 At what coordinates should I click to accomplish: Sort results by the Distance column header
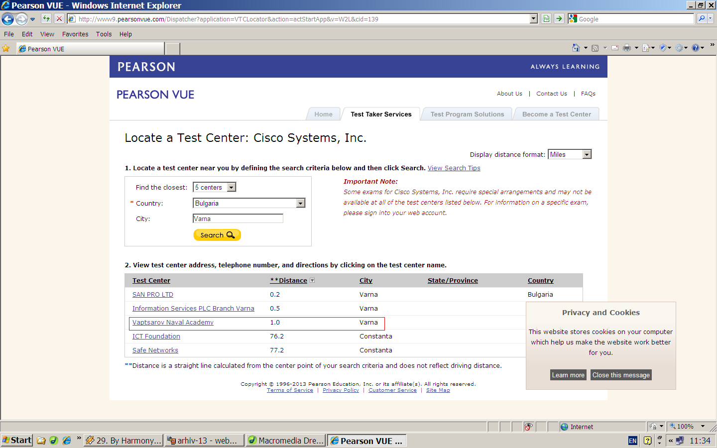289,281
